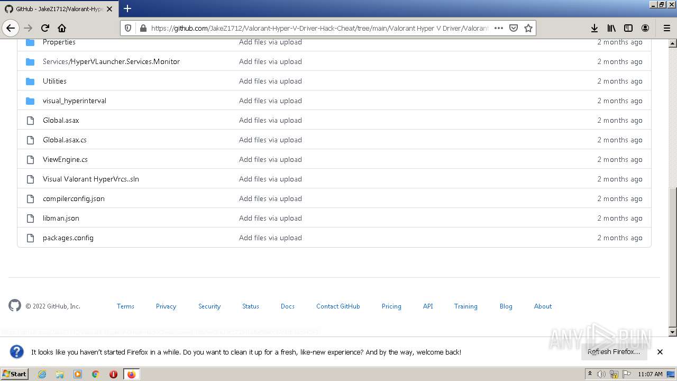
Task: Bookmark this page with star icon
Action: 528,28
